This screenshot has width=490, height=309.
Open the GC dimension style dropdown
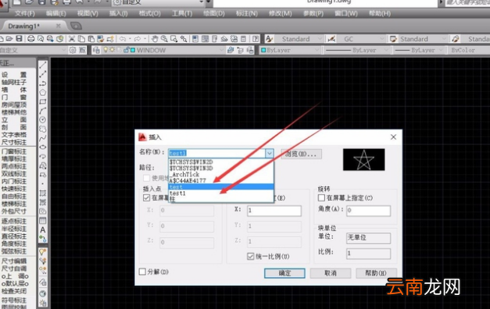coord(381,39)
